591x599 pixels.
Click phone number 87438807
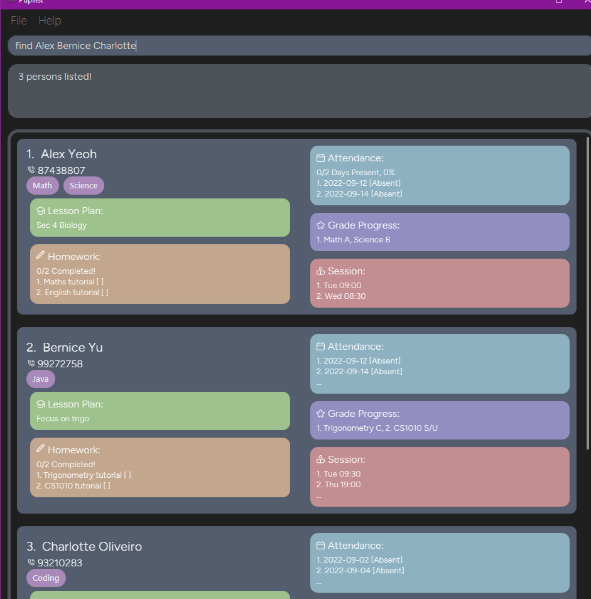(x=62, y=170)
